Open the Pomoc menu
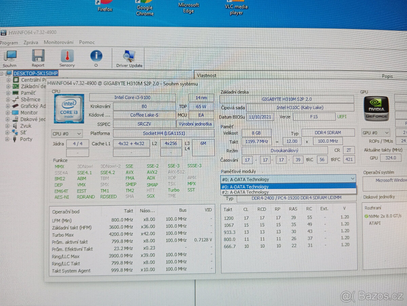 tap(87, 42)
